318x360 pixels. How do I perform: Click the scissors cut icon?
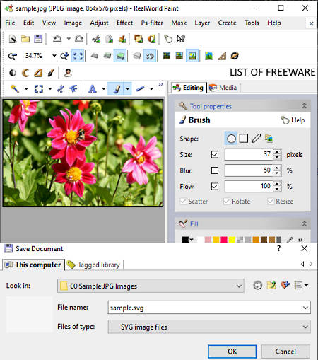pyautogui.click(x=96, y=39)
